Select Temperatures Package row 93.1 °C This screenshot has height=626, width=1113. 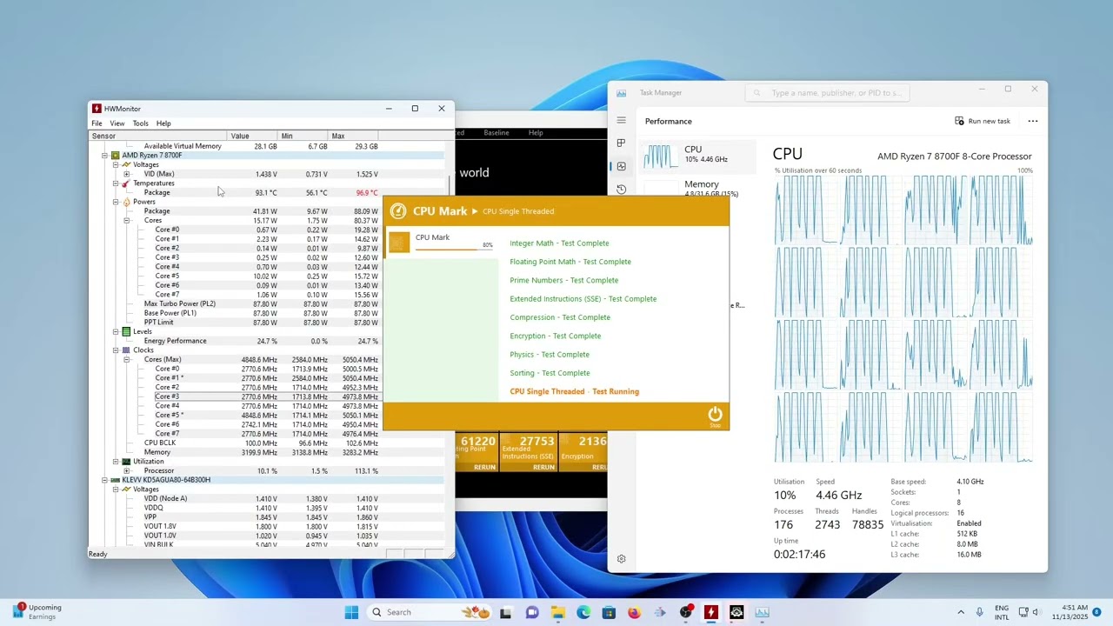[x=267, y=192]
